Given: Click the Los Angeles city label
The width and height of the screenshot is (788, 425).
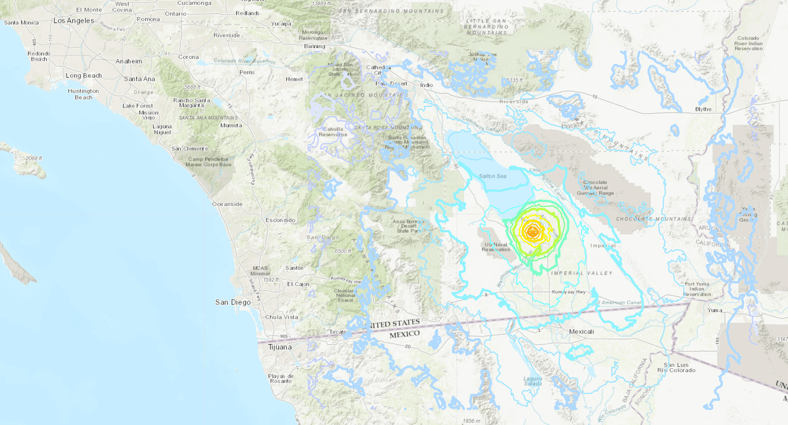Looking at the screenshot, I should 74,20.
